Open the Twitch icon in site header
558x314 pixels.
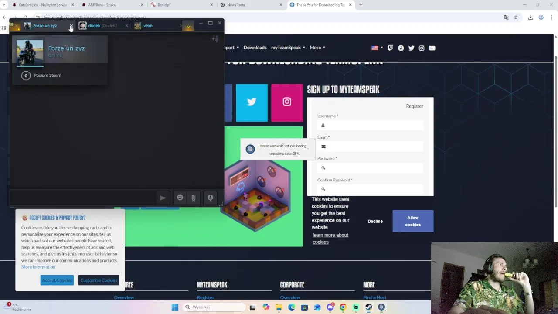[x=390, y=48]
